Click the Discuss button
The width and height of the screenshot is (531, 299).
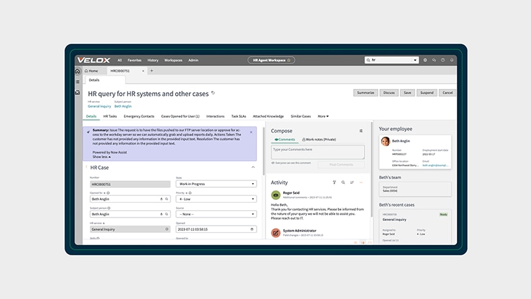pyautogui.click(x=389, y=93)
